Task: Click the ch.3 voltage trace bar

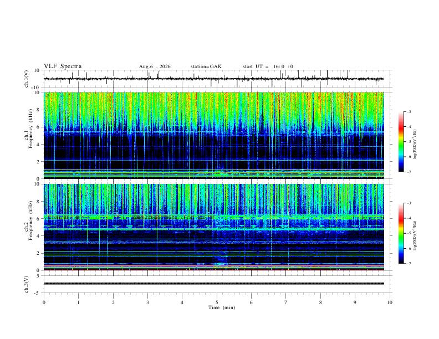Action: (213, 284)
